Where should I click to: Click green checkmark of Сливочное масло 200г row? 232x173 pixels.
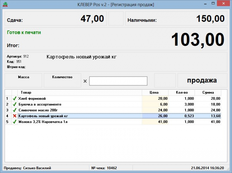tap(15, 110)
